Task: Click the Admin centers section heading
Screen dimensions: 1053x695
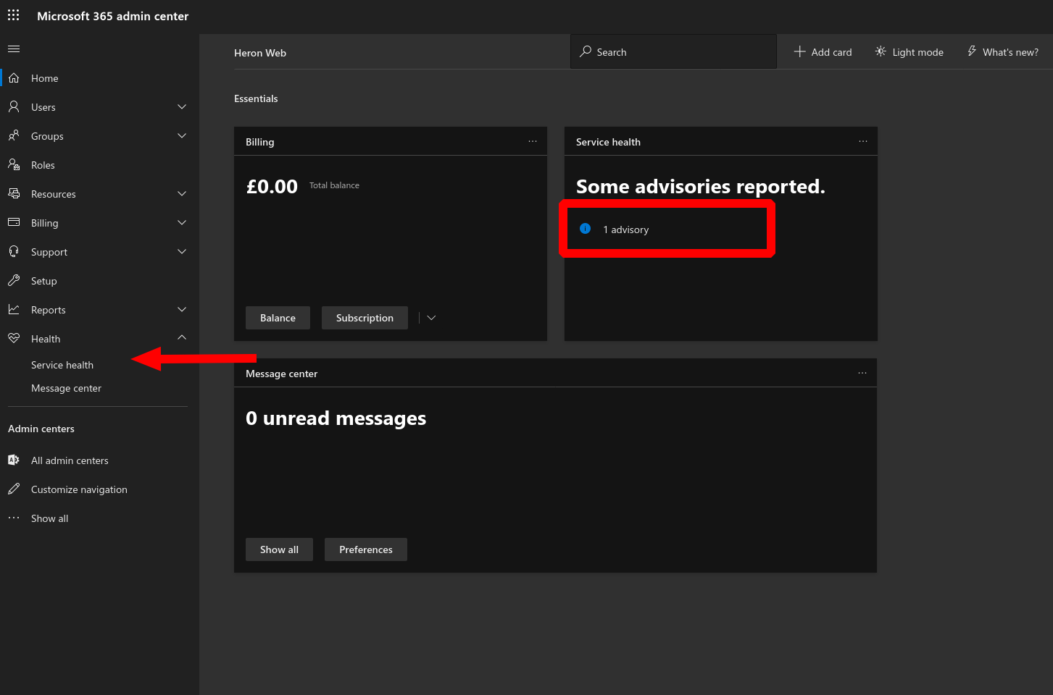Action: [x=41, y=429]
